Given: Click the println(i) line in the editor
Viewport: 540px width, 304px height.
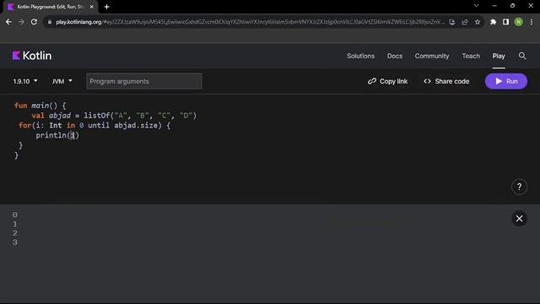Looking at the screenshot, I should click(57, 135).
